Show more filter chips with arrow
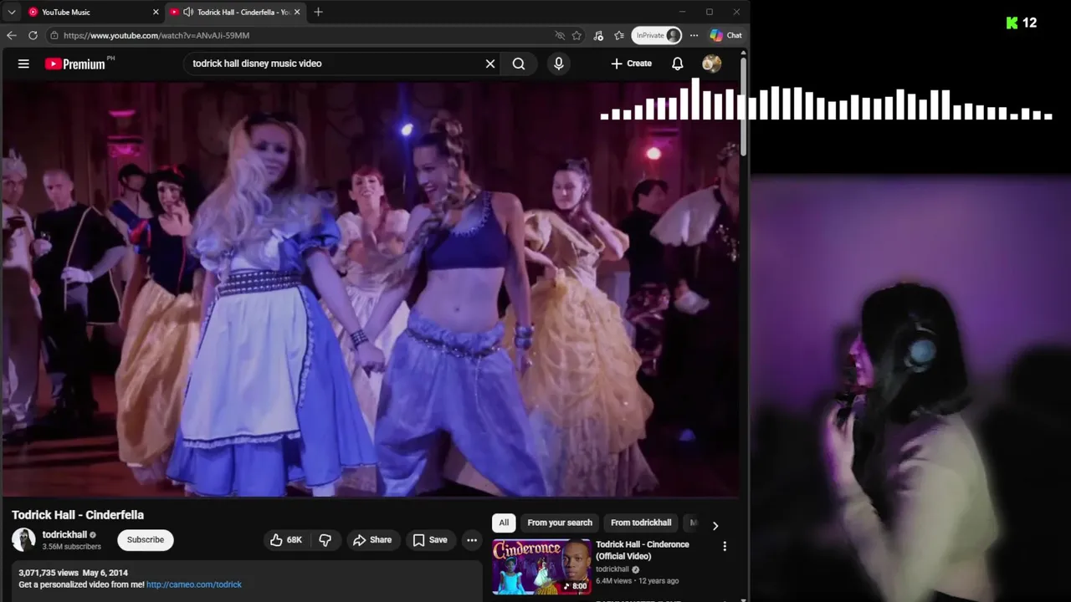Screen dimensions: 1071x602 click(715, 525)
